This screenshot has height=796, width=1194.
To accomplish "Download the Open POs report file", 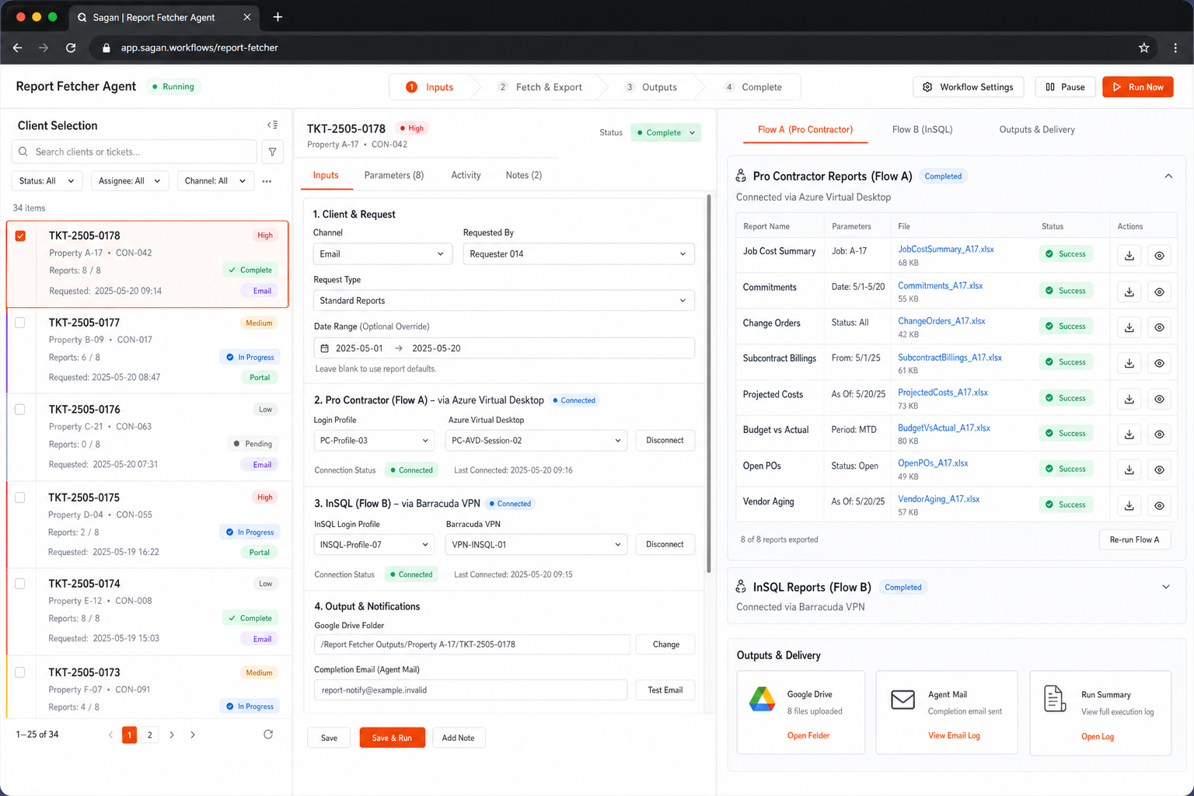I will [x=1129, y=470].
